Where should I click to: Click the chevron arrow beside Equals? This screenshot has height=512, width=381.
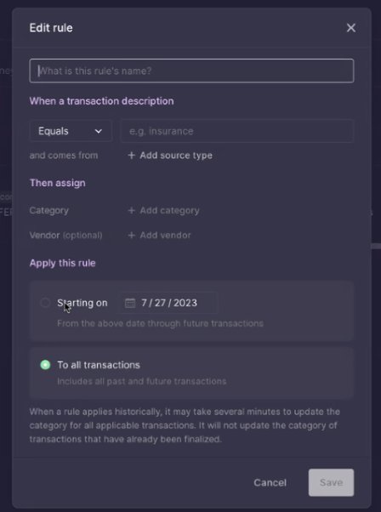point(99,131)
